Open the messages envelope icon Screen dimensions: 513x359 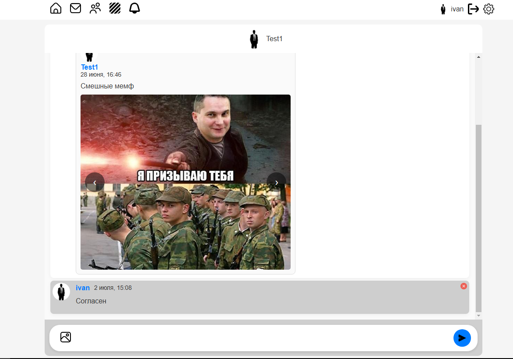76,8
